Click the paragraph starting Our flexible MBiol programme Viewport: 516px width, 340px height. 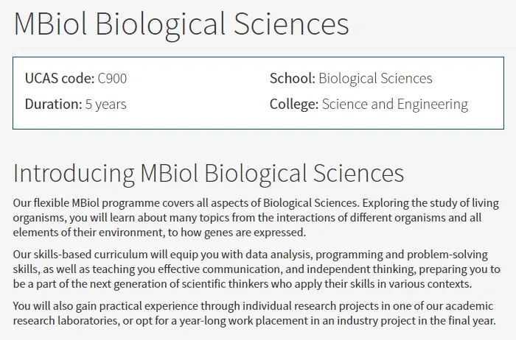(x=256, y=218)
